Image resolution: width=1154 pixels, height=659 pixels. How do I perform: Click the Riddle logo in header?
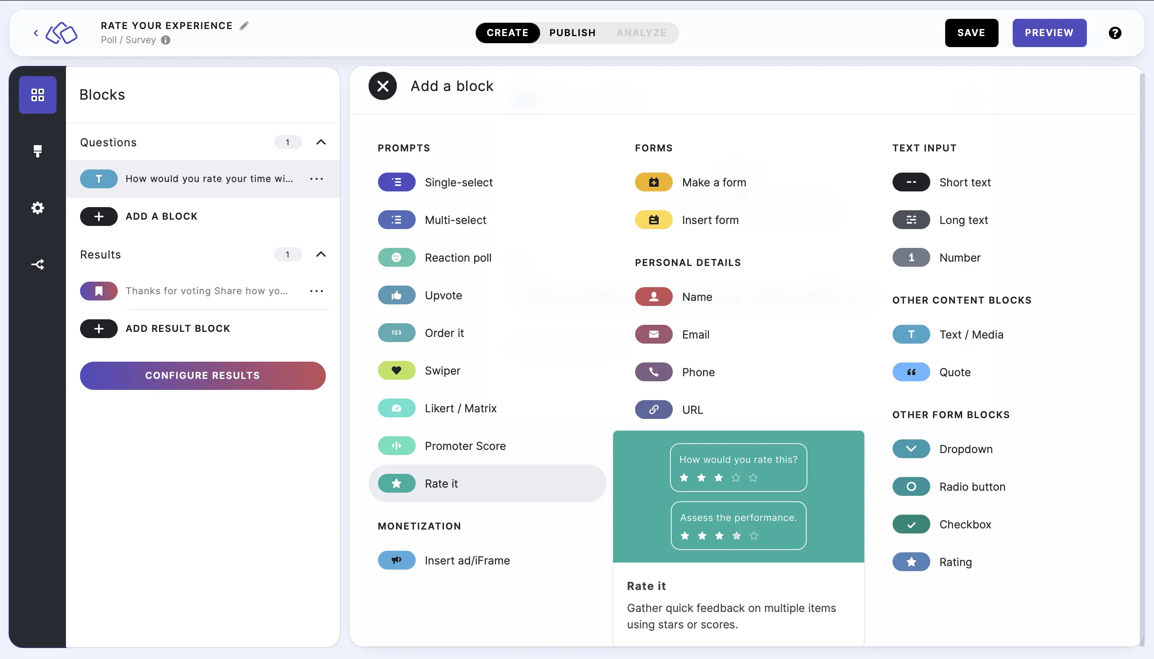[62, 33]
